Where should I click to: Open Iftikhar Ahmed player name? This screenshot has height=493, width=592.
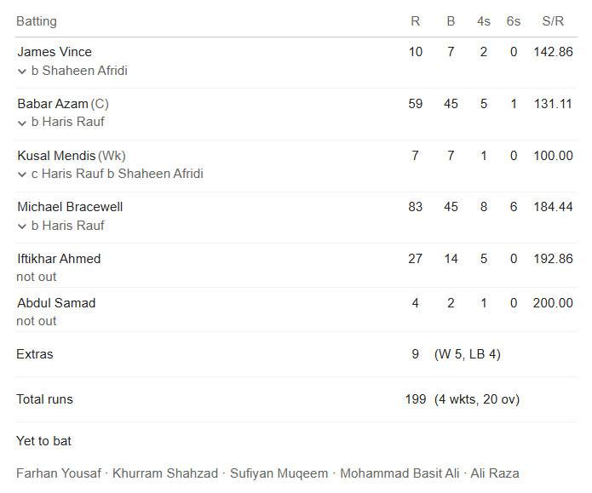click(x=59, y=259)
